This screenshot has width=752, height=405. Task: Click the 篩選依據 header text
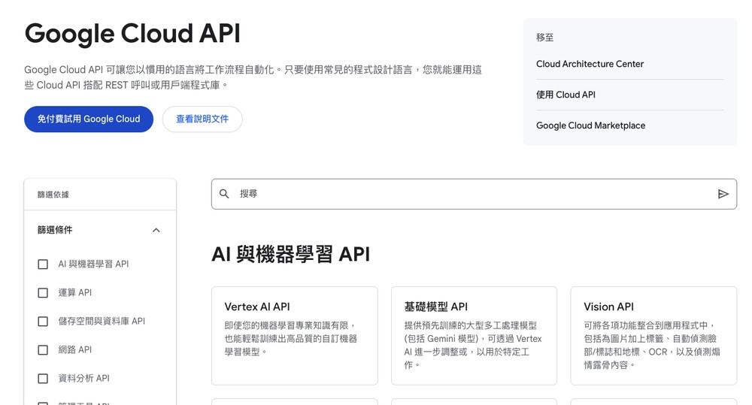coord(53,195)
